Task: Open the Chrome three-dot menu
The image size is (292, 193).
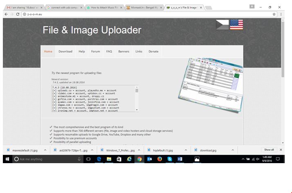Action: [281, 14]
